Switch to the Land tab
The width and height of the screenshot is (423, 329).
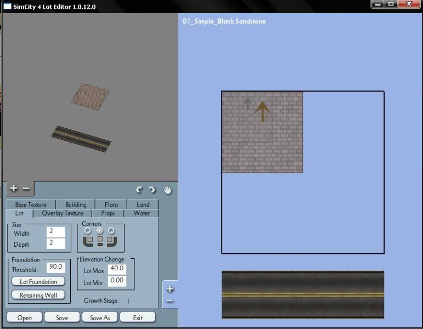coord(143,205)
